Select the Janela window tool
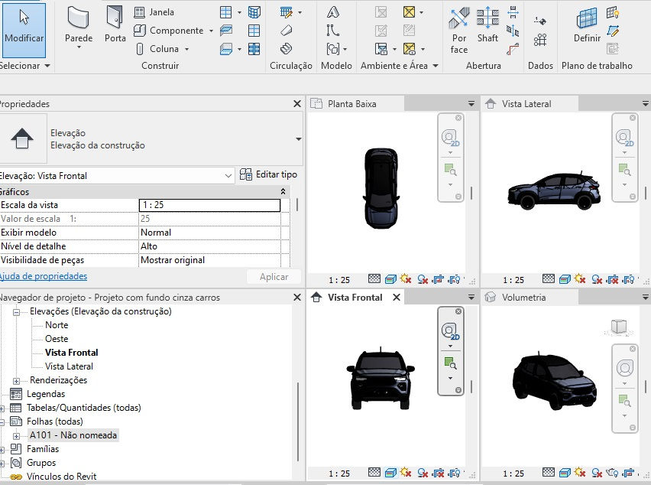This screenshot has height=485, width=651. (x=154, y=12)
